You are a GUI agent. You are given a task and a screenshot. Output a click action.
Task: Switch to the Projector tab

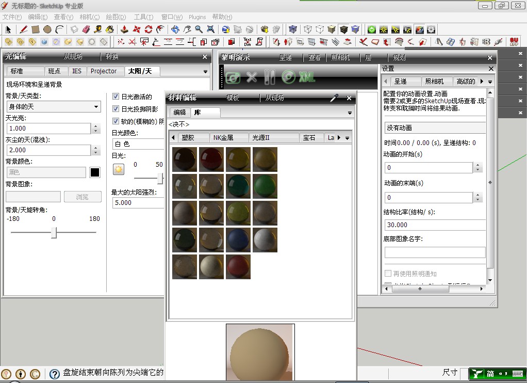pyautogui.click(x=104, y=71)
